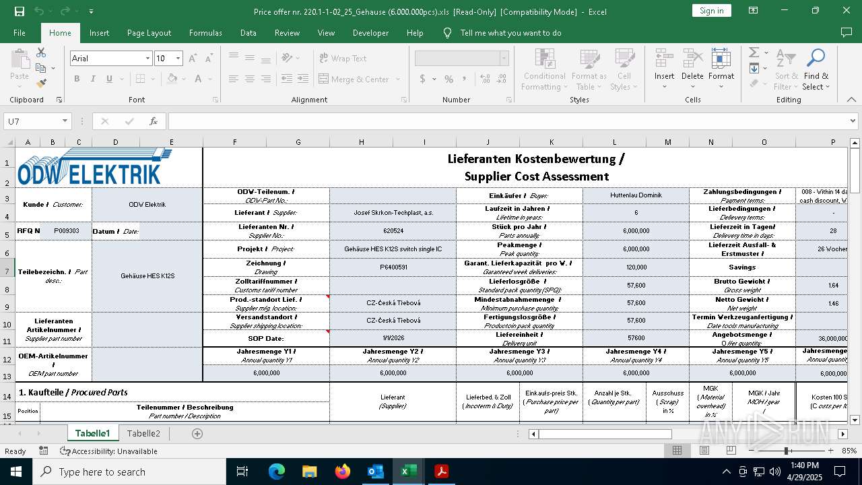
Task: Switch to the Formulas tab
Action: (x=205, y=33)
